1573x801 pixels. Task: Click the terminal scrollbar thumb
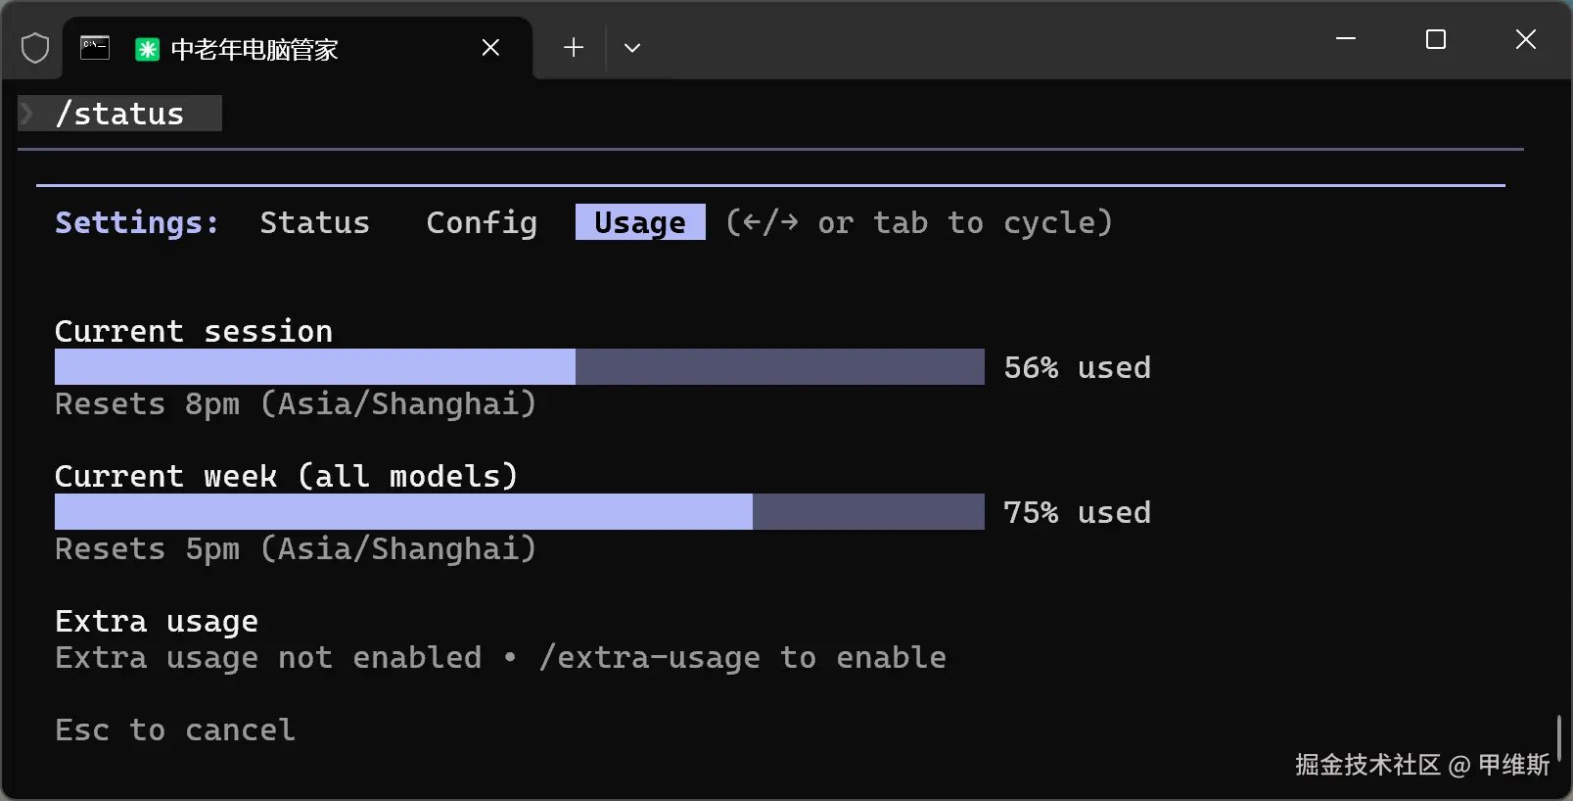point(1558,737)
